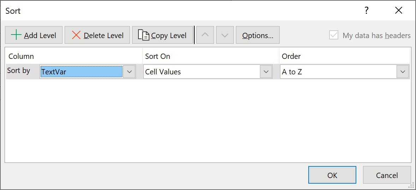
Task: Click the Sort On column header
Action: (x=158, y=56)
